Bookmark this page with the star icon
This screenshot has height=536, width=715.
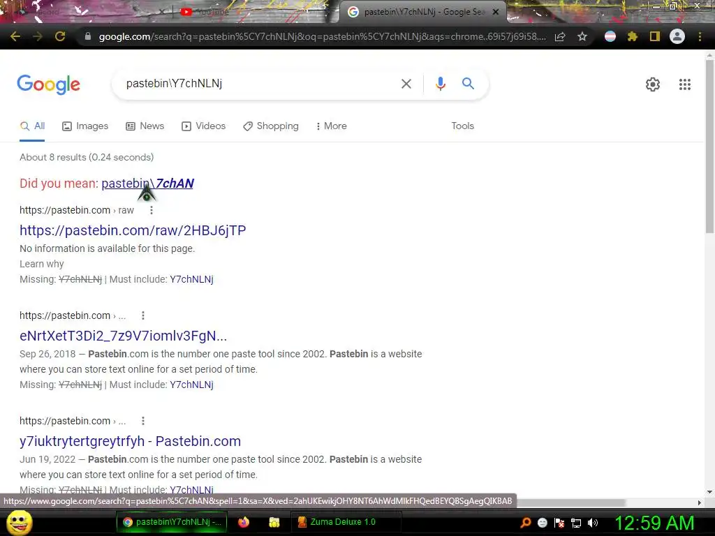[x=582, y=36]
